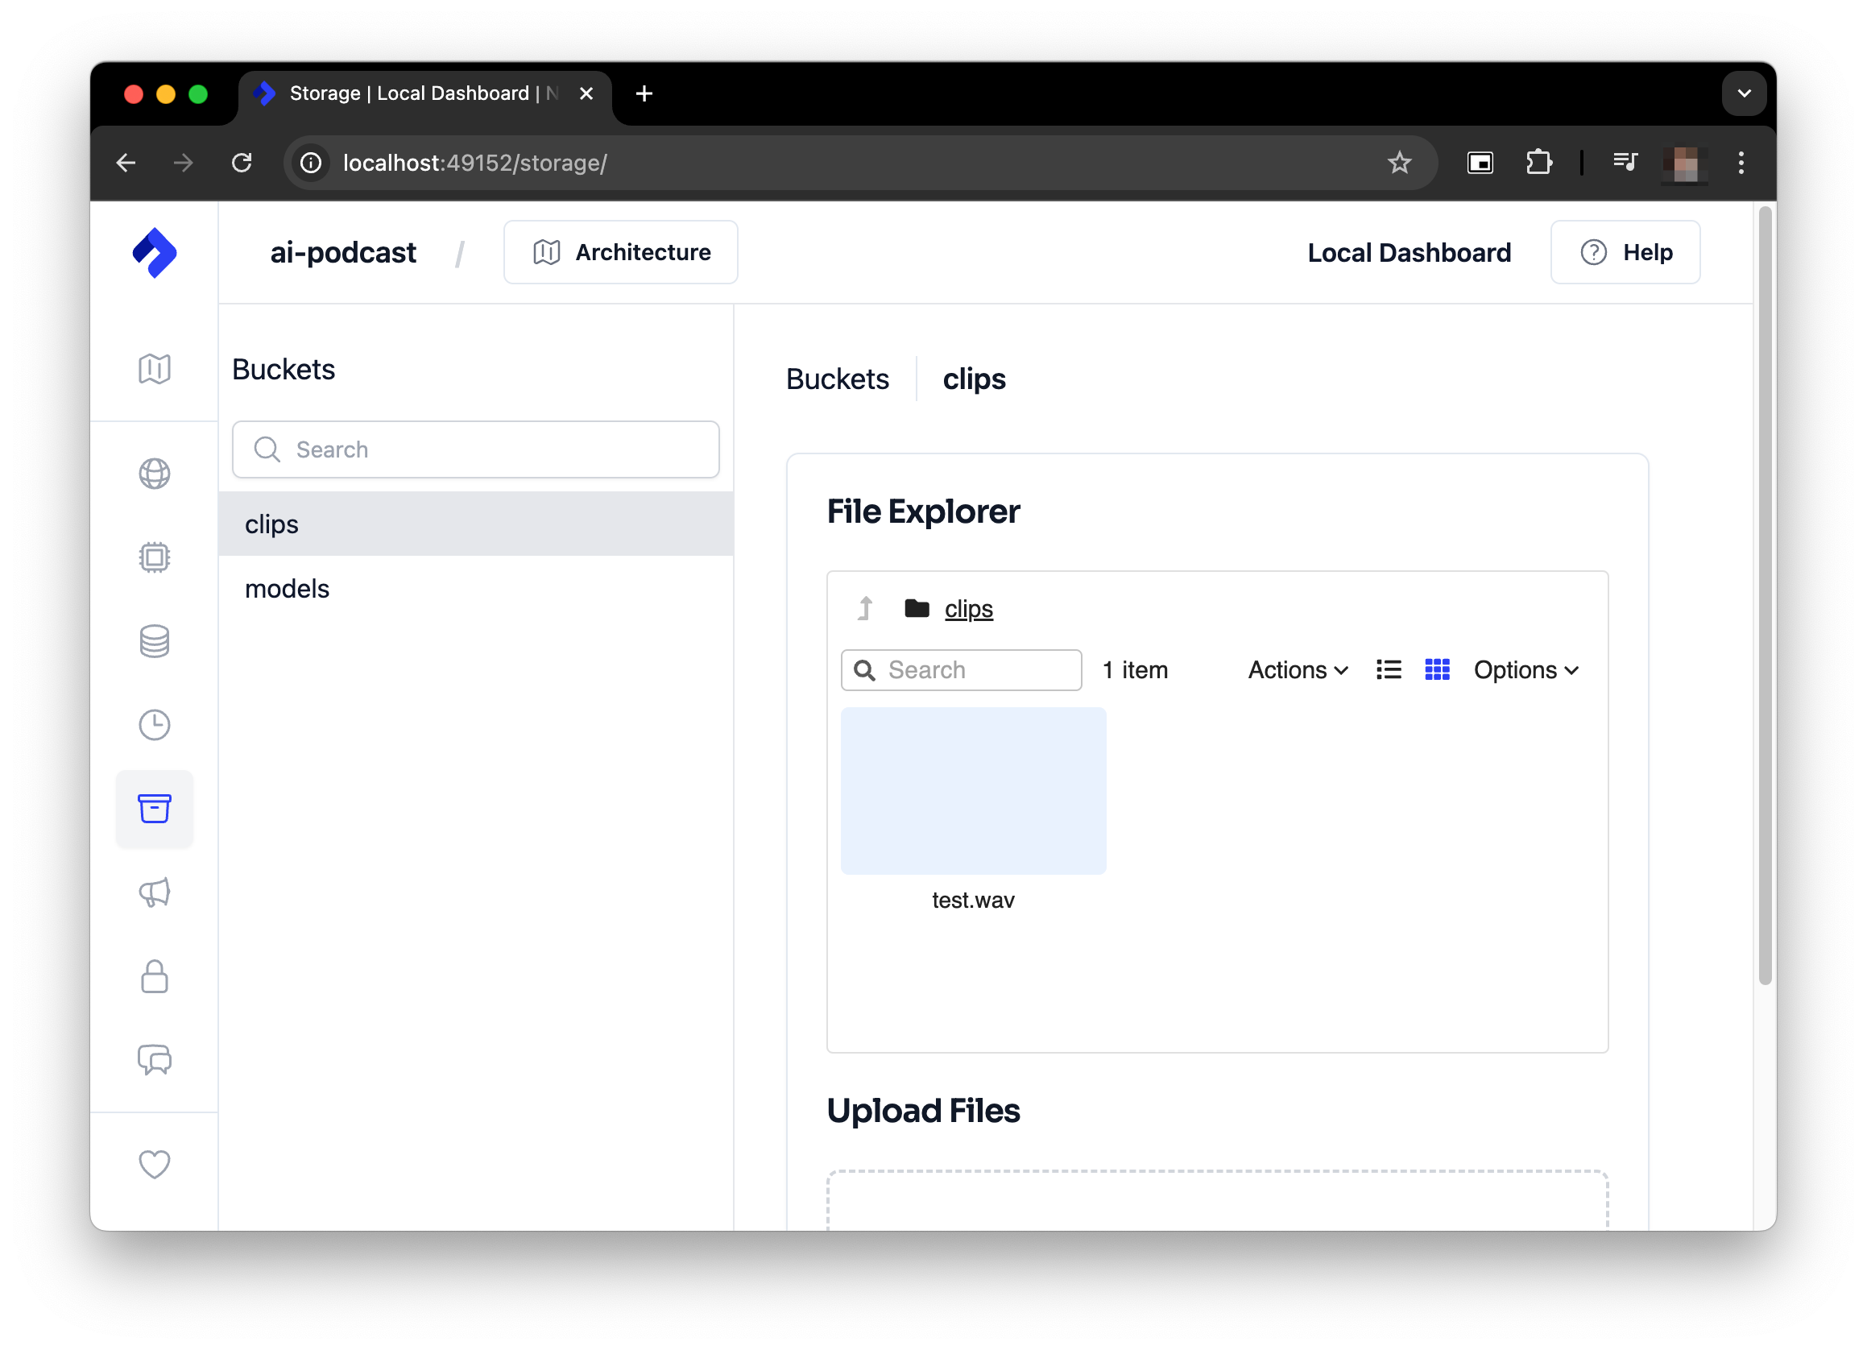Open the Options dropdown menu

pyautogui.click(x=1525, y=669)
